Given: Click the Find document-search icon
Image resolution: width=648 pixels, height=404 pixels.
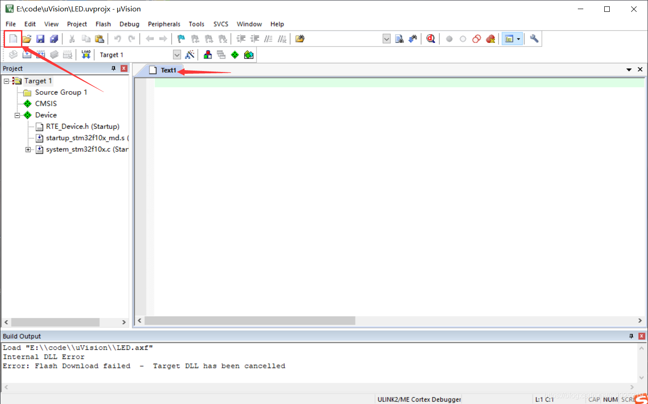Looking at the screenshot, I should click(x=399, y=39).
